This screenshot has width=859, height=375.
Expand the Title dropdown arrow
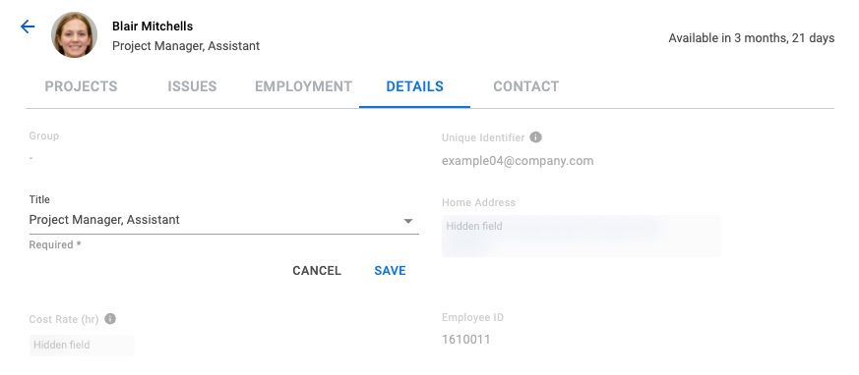tap(408, 221)
